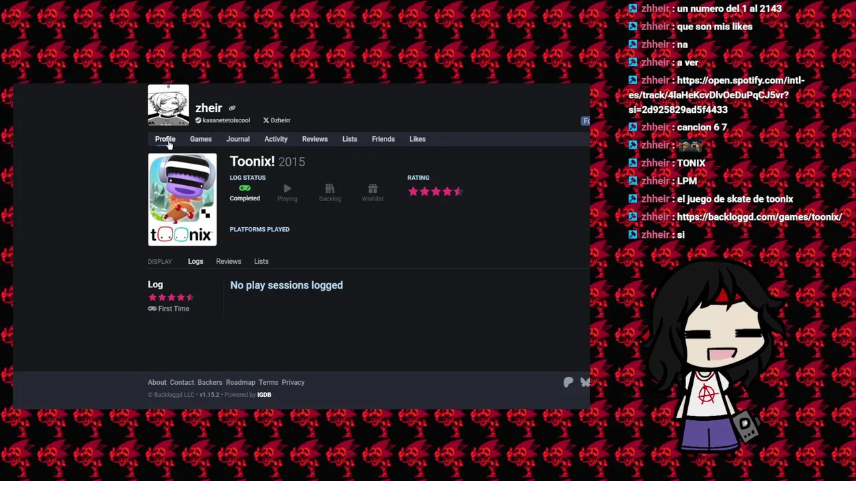856x481 pixels.
Task: Select the Logs display option
Action: (x=195, y=261)
